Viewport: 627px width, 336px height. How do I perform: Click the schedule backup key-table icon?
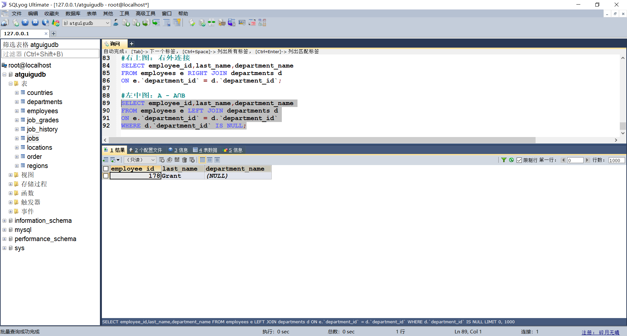[177, 23]
